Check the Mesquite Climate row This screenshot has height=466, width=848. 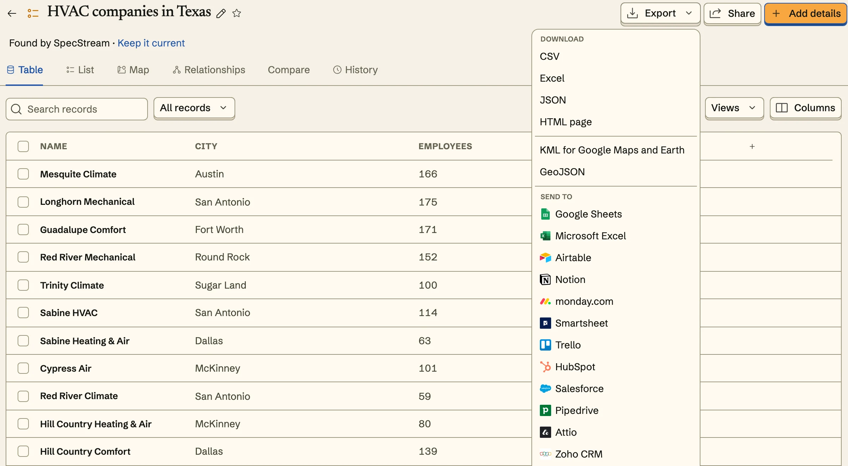[23, 174]
